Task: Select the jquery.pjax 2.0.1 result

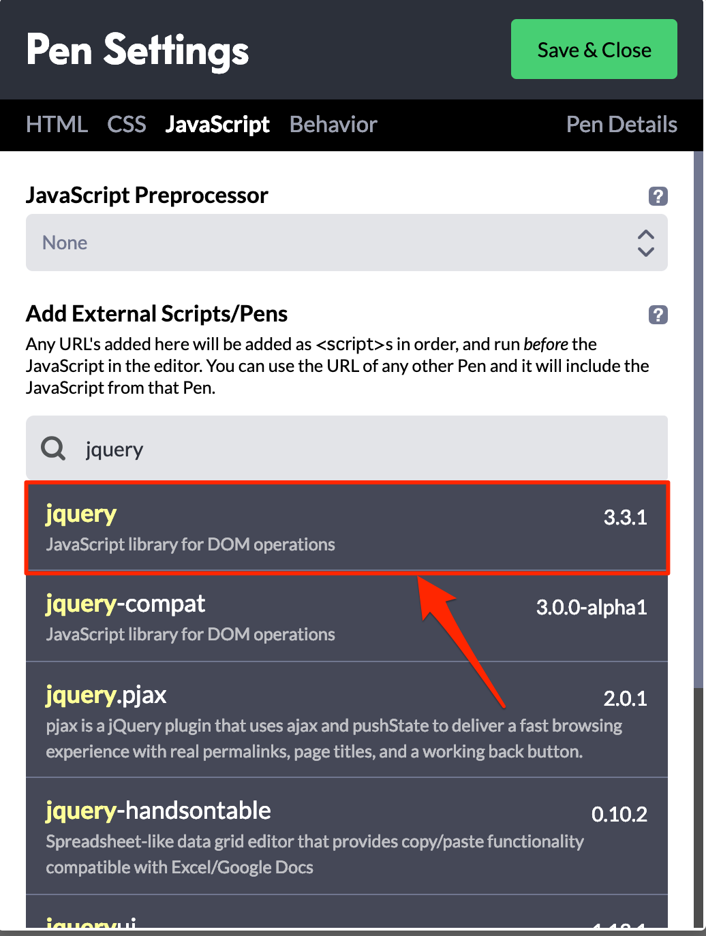Action: coord(347,720)
